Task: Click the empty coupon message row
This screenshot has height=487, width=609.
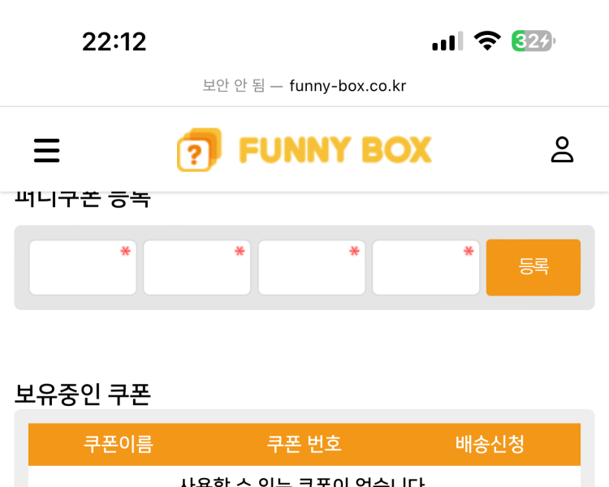Action: click(x=304, y=480)
